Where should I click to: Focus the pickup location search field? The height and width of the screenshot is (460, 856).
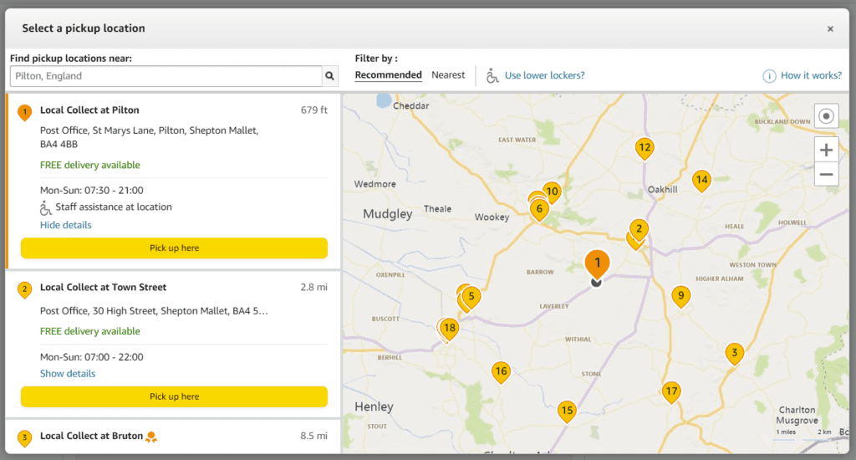[166, 76]
